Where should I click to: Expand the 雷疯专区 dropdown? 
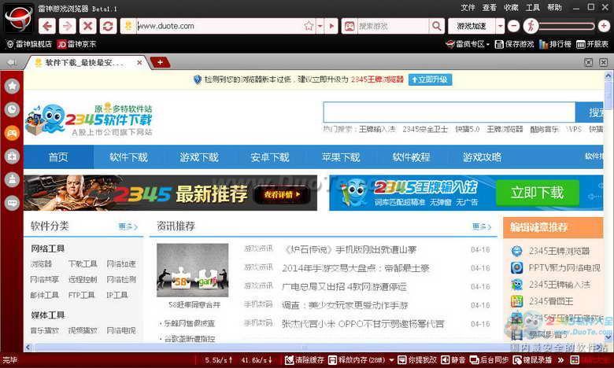click(468, 44)
